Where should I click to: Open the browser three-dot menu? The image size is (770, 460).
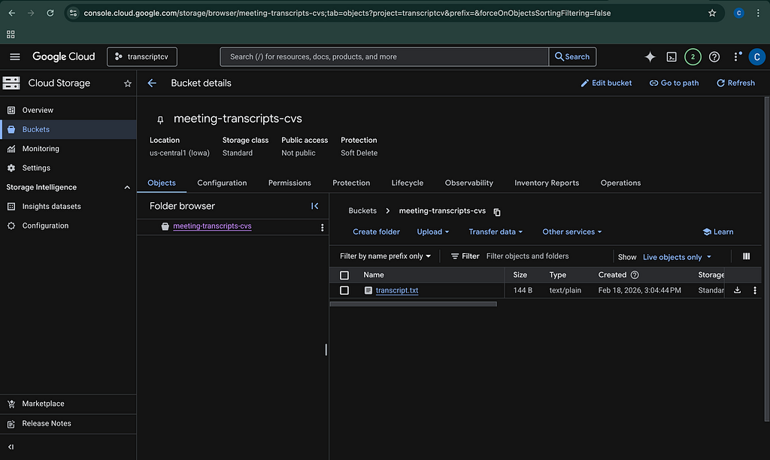[x=758, y=14]
